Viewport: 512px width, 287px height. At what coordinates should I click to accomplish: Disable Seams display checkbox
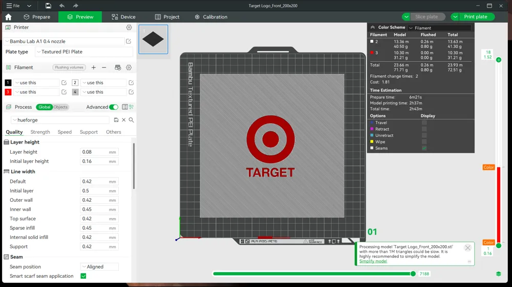coord(424,148)
